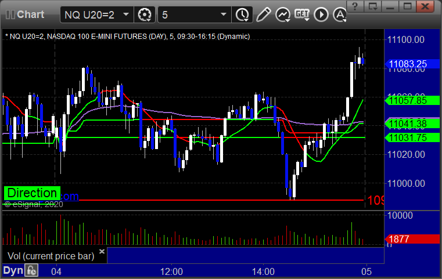442x279 pixels.
Task: Click the window link dropdown icon in title bar
Action: 373,6
